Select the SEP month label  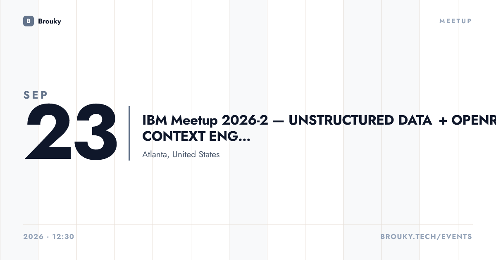[x=36, y=95]
